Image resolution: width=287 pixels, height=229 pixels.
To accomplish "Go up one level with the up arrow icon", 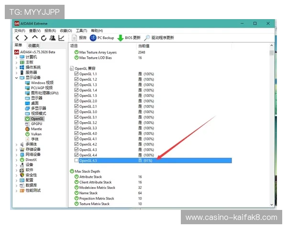I will (35, 37).
